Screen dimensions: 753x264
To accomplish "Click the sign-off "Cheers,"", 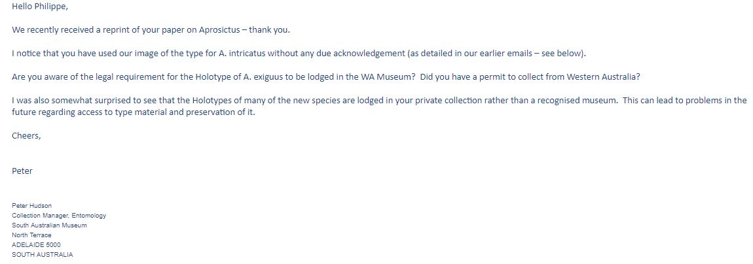I will click(26, 135).
